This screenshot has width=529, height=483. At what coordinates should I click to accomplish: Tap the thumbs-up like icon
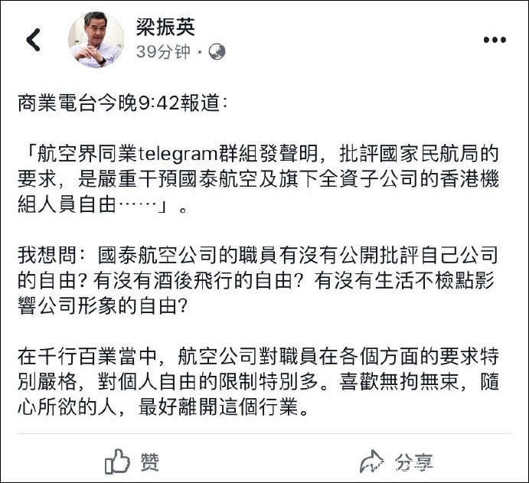click(x=117, y=461)
